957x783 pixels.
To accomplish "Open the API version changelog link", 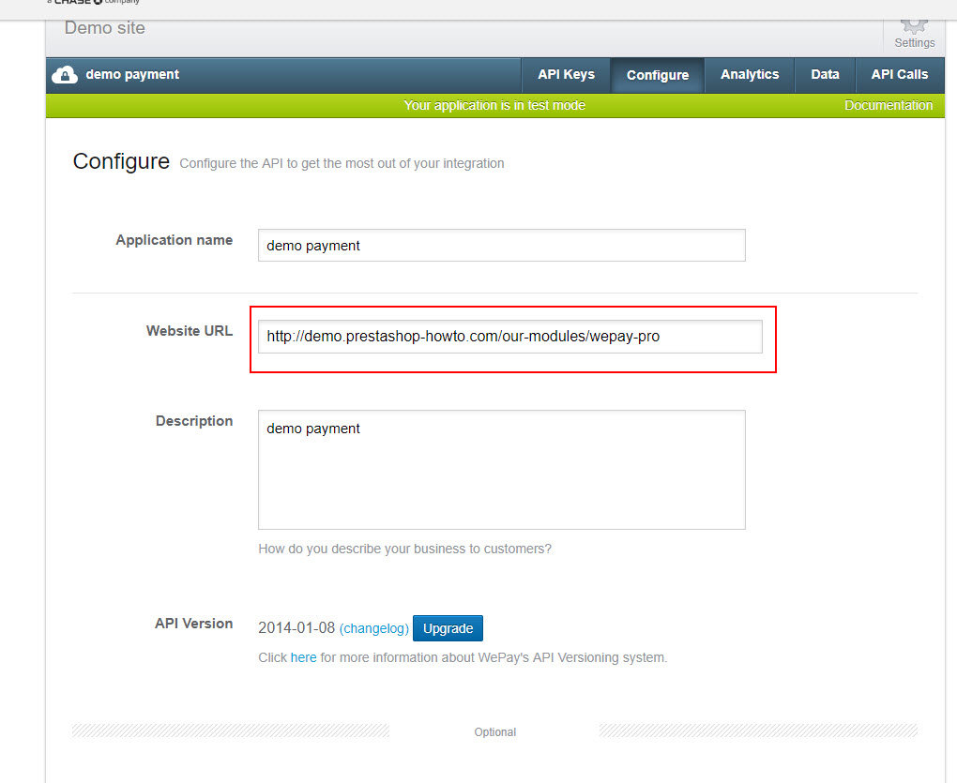I will [374, 628].
